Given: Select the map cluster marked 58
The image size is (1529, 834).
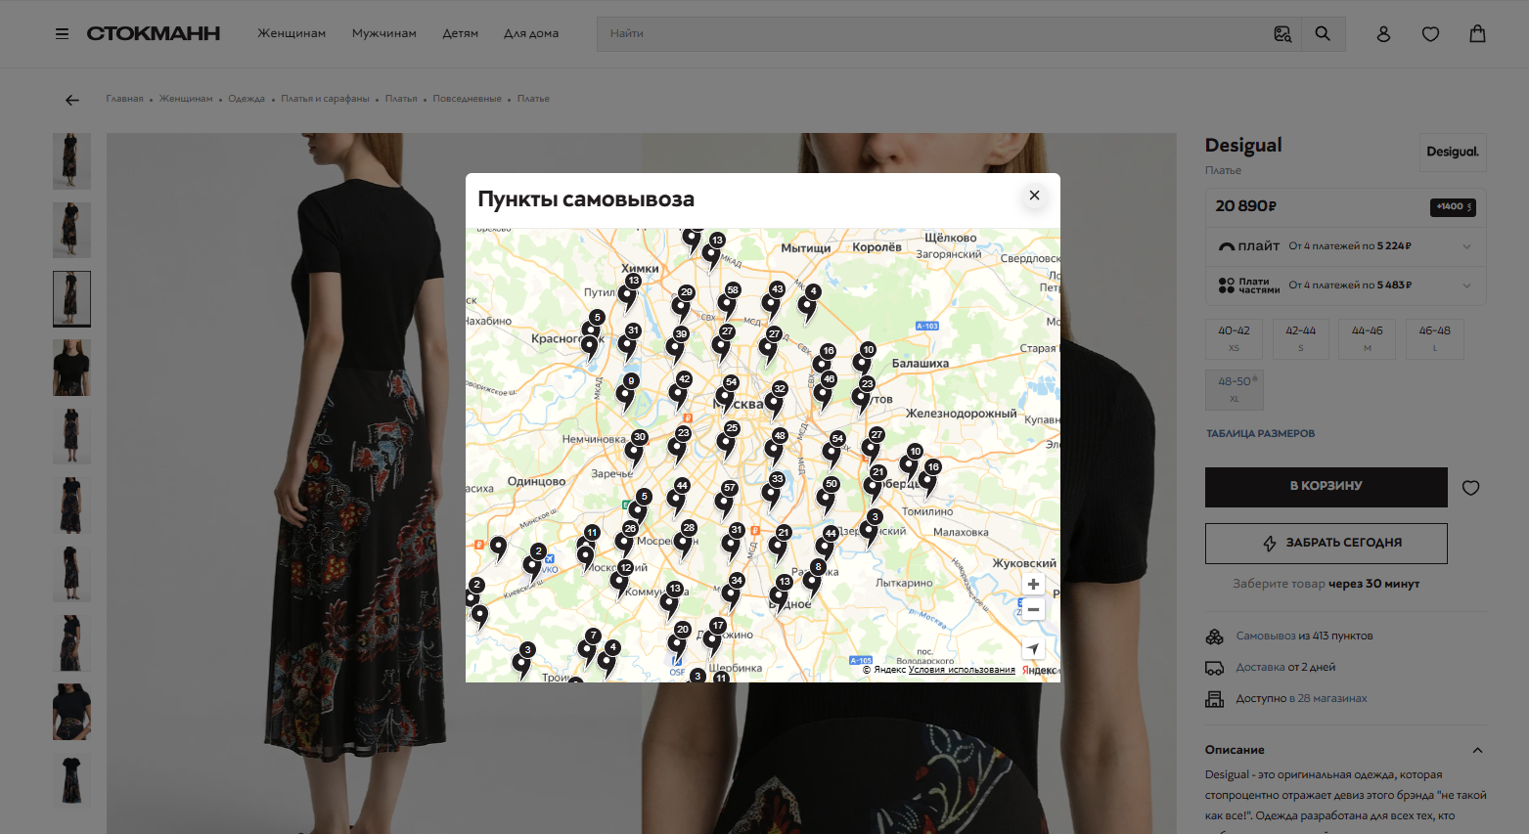Looking at the screenshot, I should click(729, 299).
